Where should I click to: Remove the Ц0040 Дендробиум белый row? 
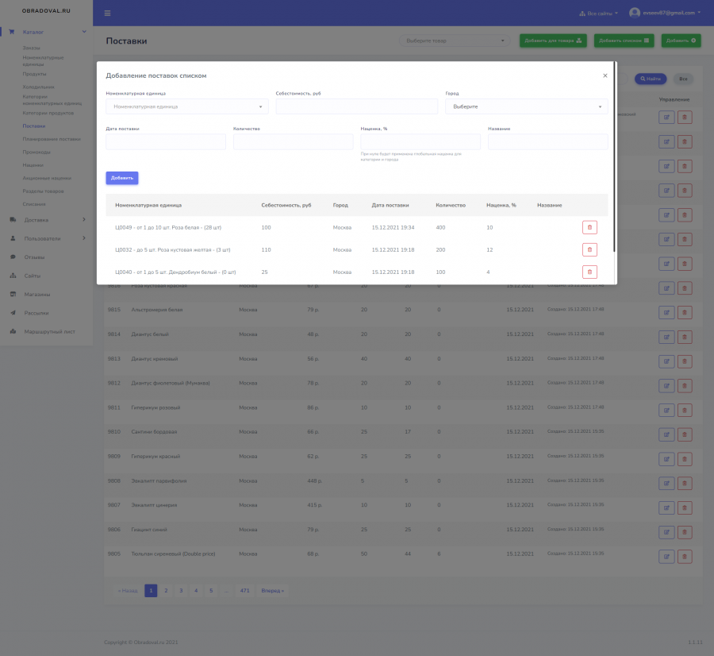[x=589, y=272]
